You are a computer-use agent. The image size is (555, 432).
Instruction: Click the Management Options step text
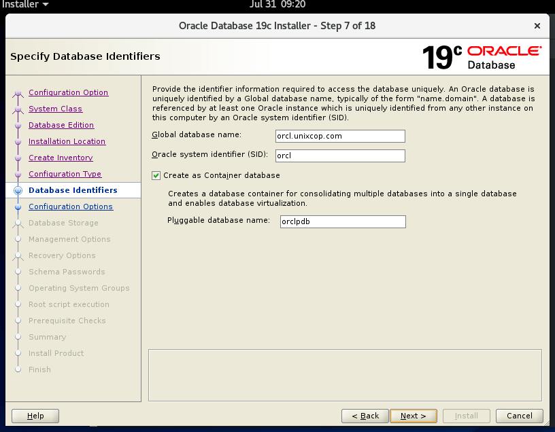click(x=69, y=239)
